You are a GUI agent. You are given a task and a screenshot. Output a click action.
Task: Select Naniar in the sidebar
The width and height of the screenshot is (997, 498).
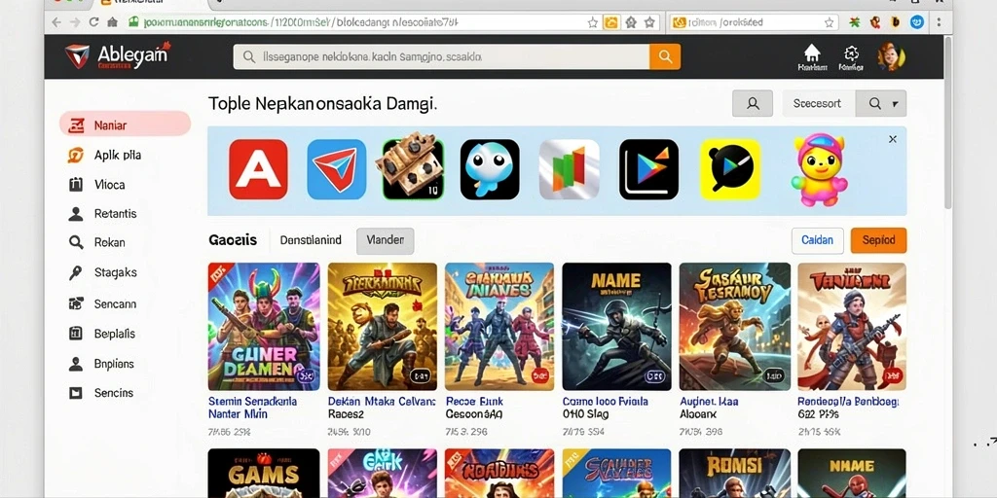(x=126, y=124)
